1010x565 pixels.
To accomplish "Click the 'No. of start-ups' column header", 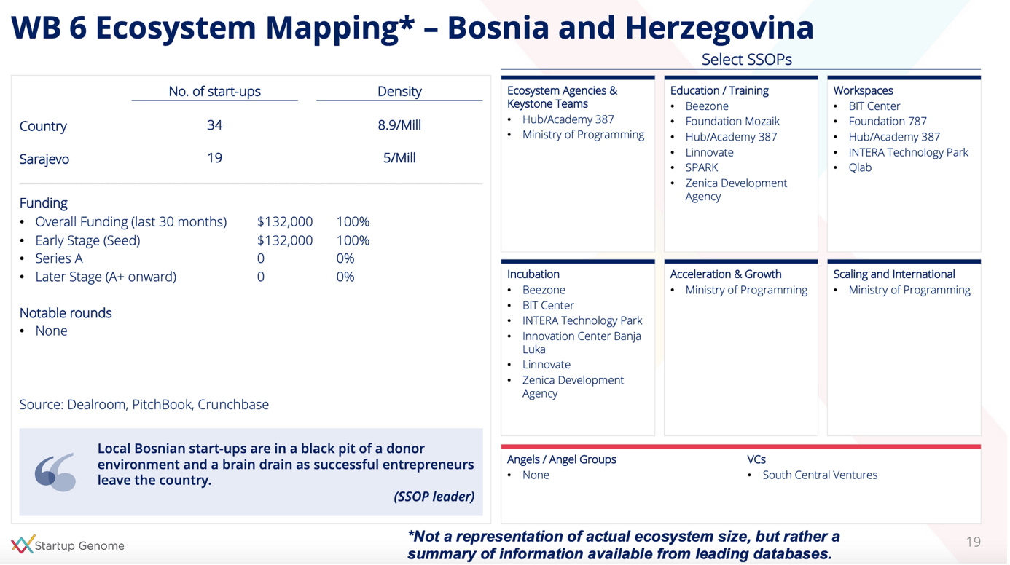I will (x=214, y=92).
